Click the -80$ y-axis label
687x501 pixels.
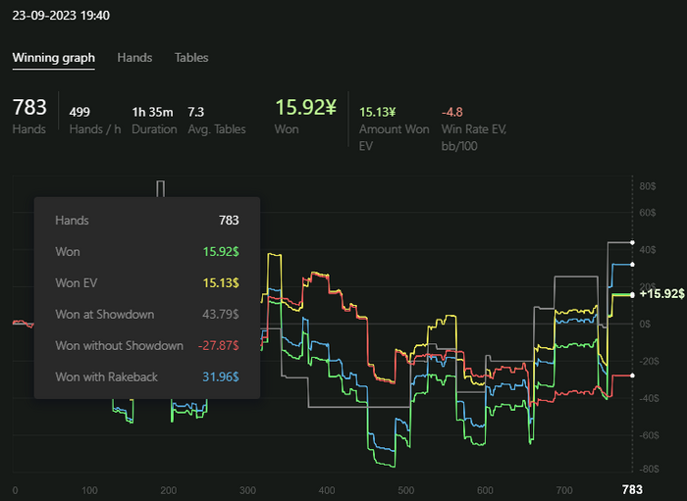649,469
